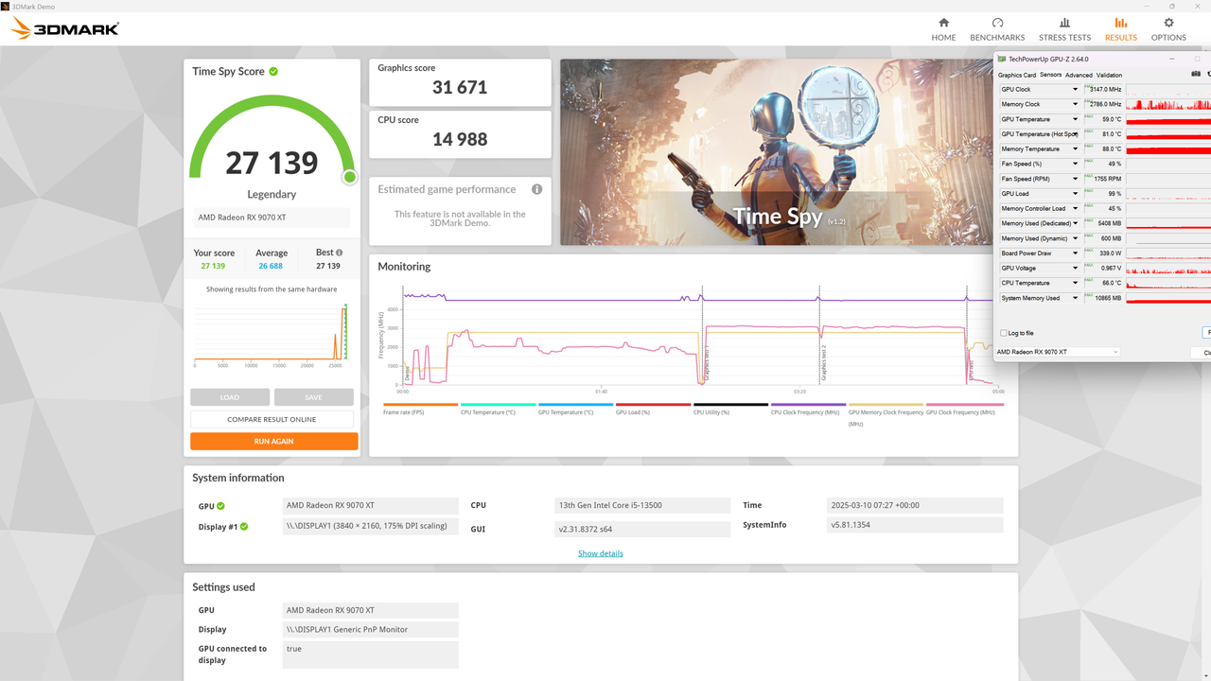Click the Time Spy benchmark artwork thumbnail
The width and height of the screenshot is (1211, 681).
(776, 152)
